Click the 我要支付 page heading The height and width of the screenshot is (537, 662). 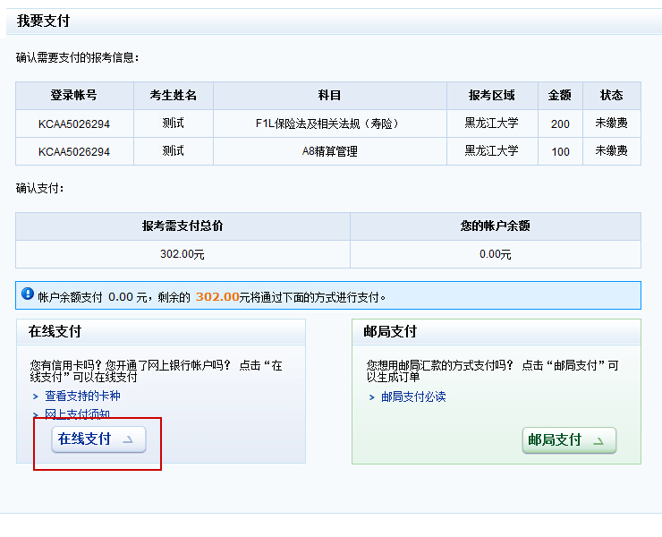(43, 21)
